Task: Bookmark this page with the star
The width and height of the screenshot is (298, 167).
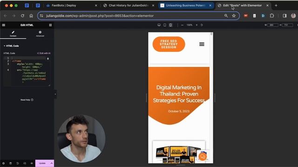Action: click(234, 16)
